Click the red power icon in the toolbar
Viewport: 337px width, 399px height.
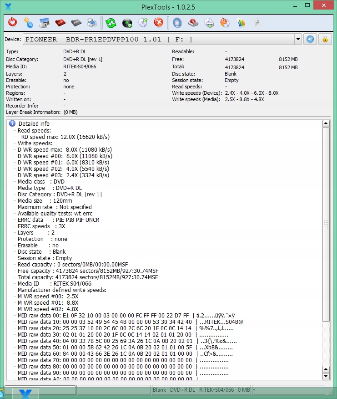tap(13, 22)
